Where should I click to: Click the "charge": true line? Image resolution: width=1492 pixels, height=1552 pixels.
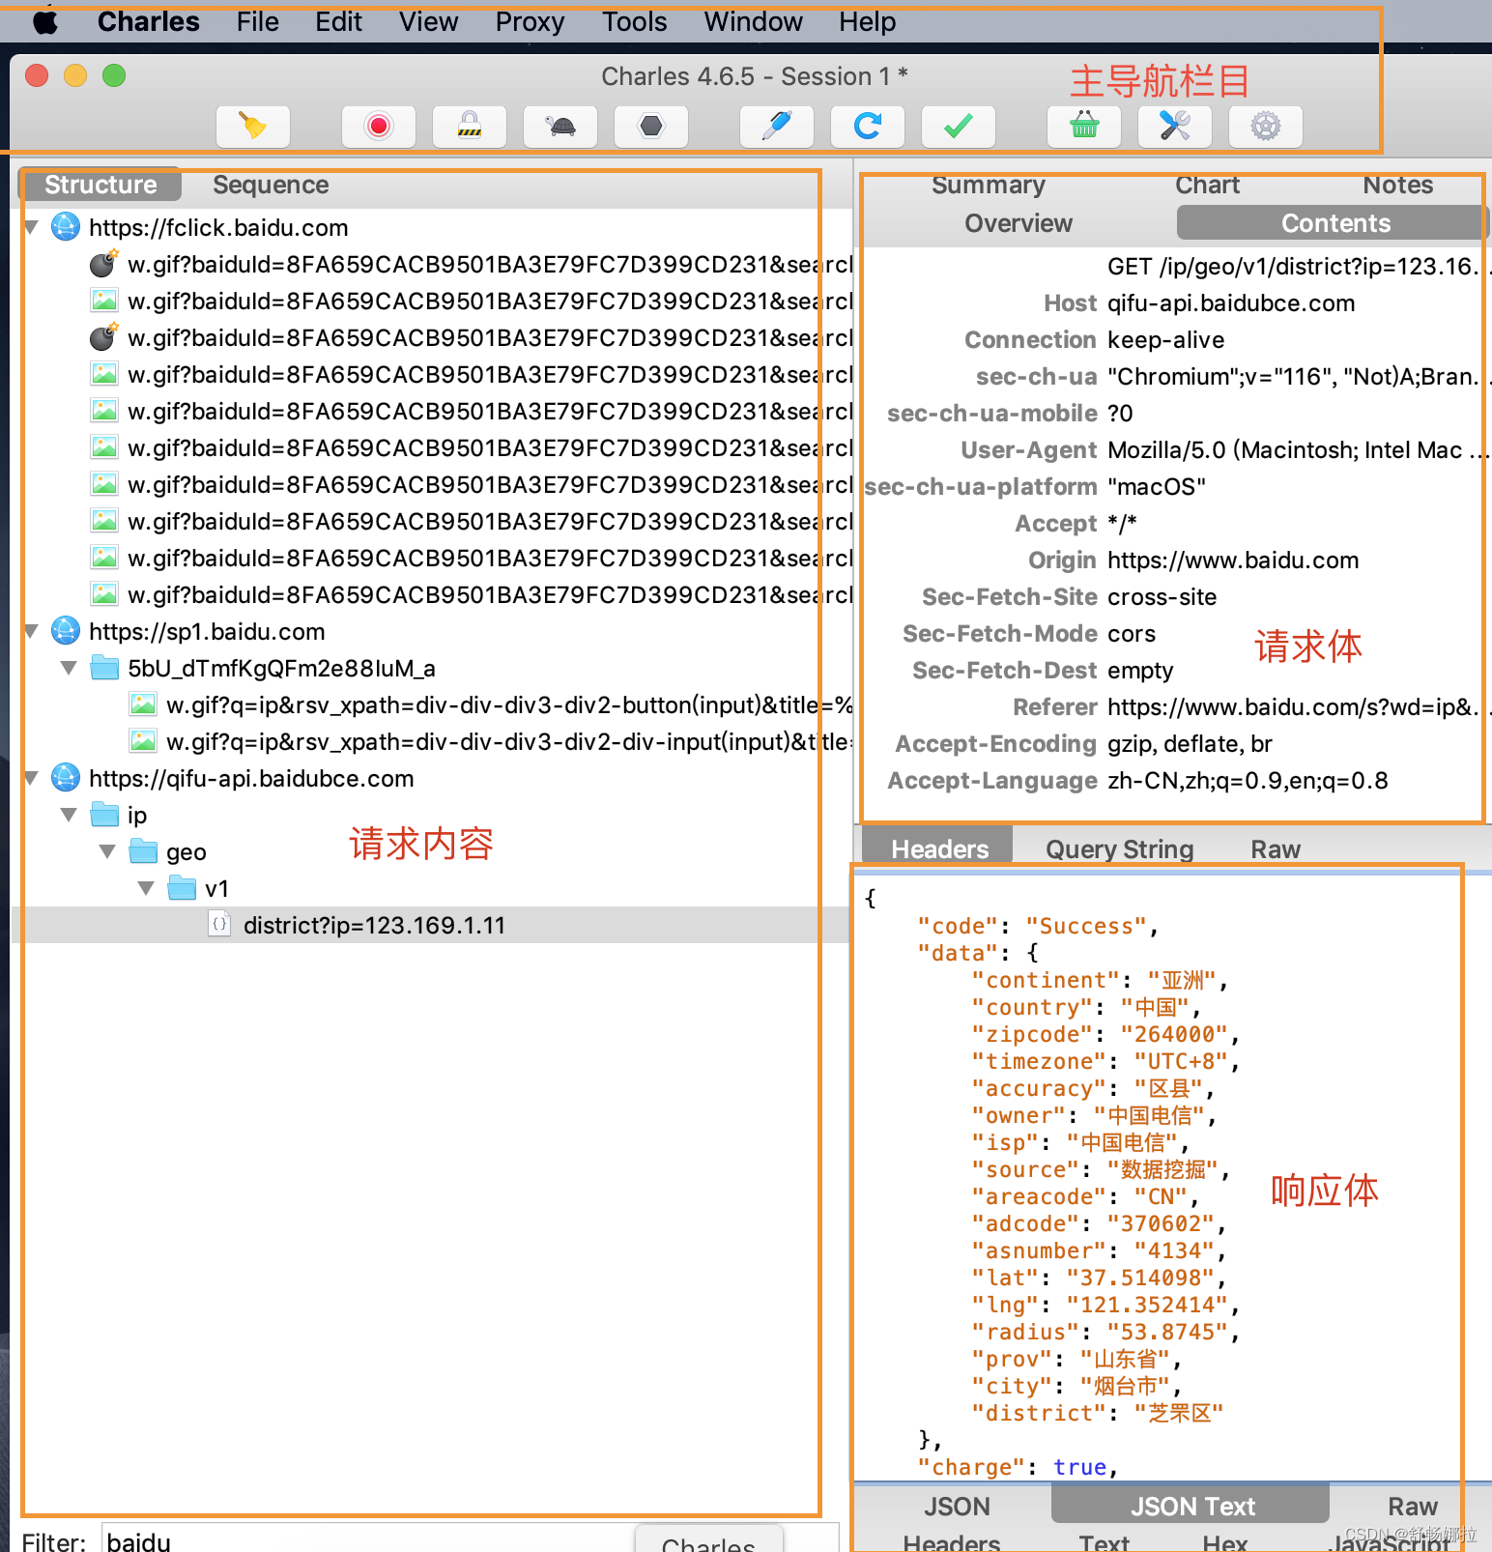tap(1018, 1467)
